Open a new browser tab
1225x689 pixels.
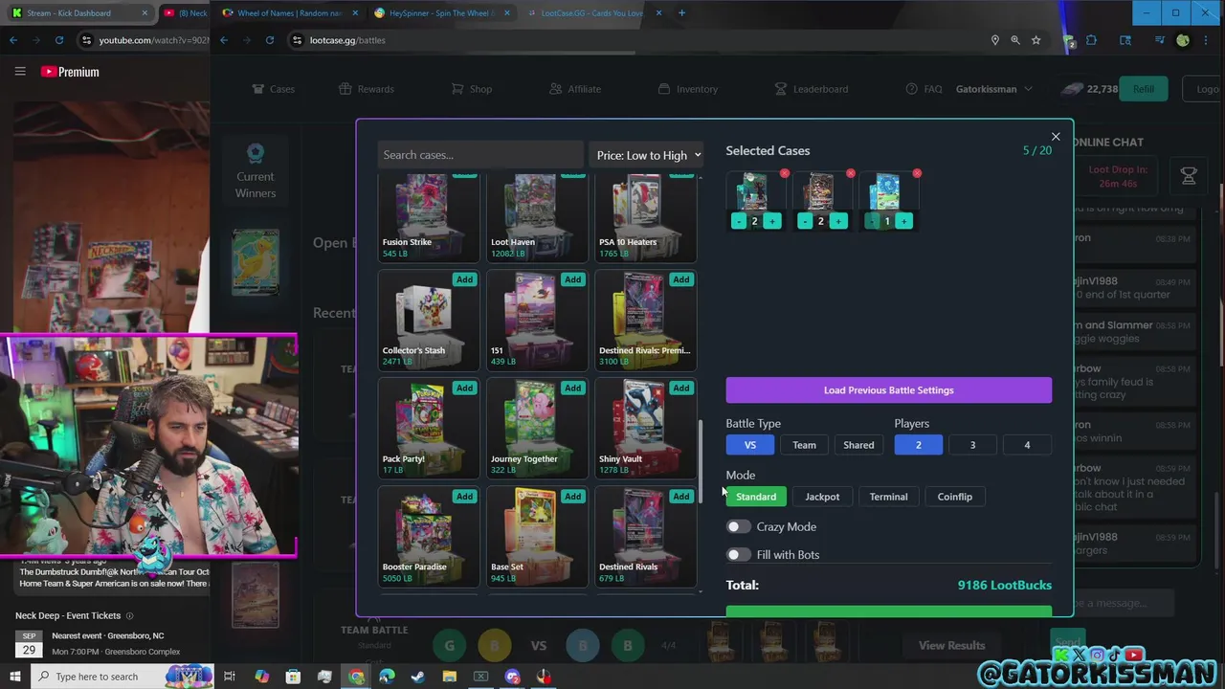[681, 13]
